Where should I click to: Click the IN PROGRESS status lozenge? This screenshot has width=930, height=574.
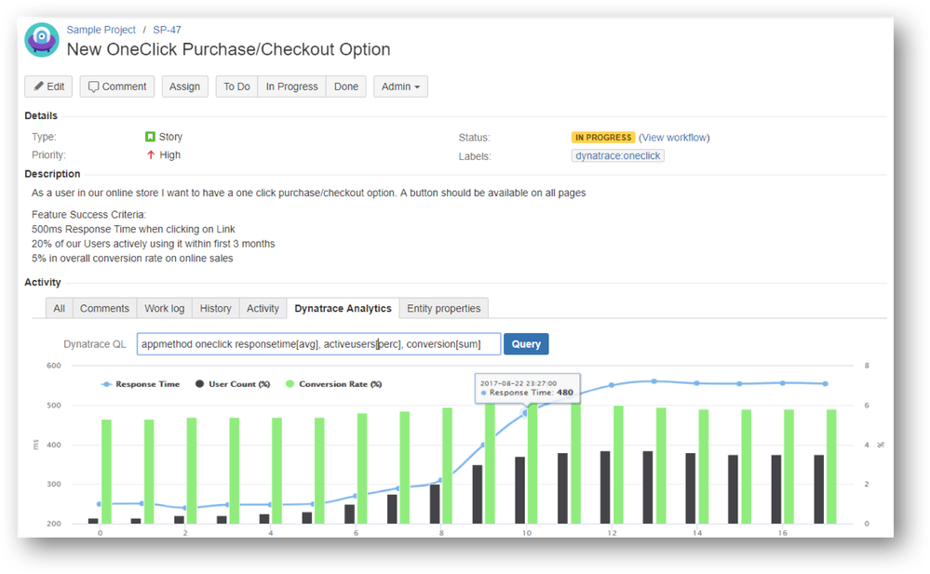603,138
